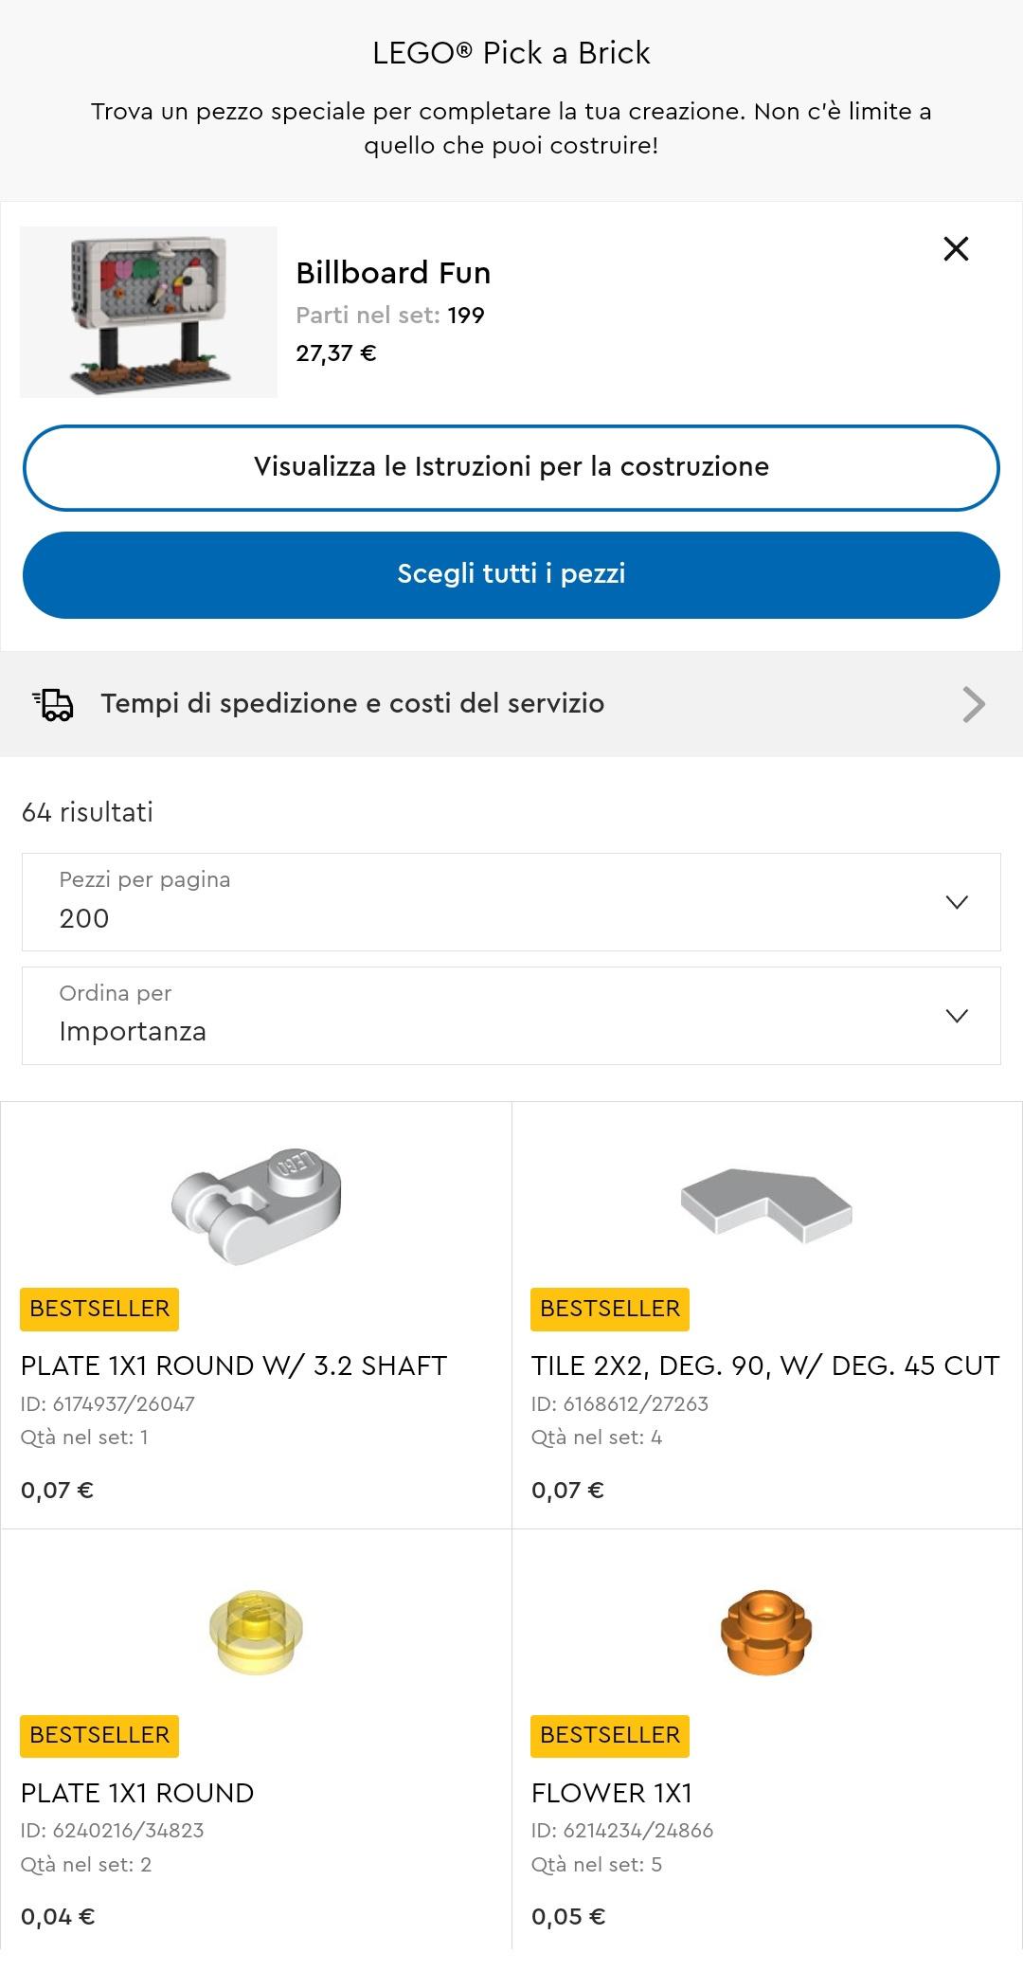Open Tempi di spedizione e costi del servizio
The image size is (1023, 1971).
[x=352, y=704]
